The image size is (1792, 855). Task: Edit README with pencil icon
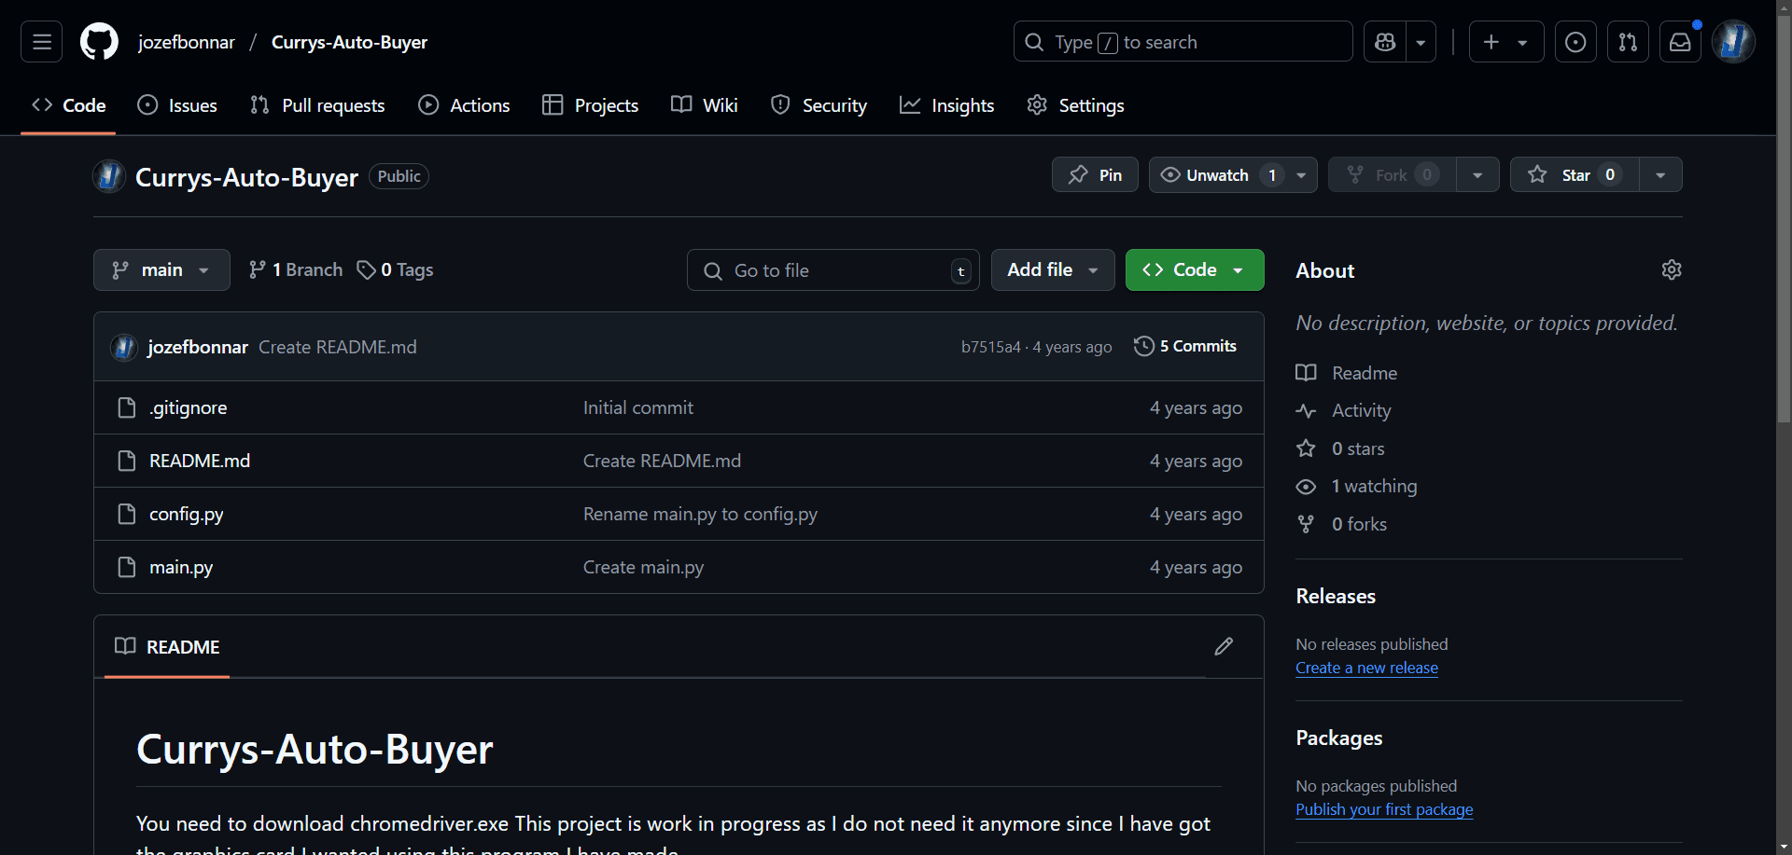pyautogui.click(x=1224, y=646)
